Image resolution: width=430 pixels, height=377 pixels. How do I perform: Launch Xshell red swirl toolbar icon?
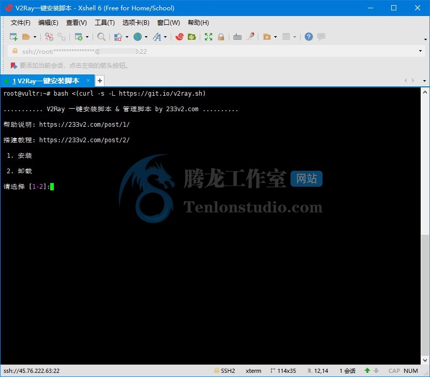point(180,37)
